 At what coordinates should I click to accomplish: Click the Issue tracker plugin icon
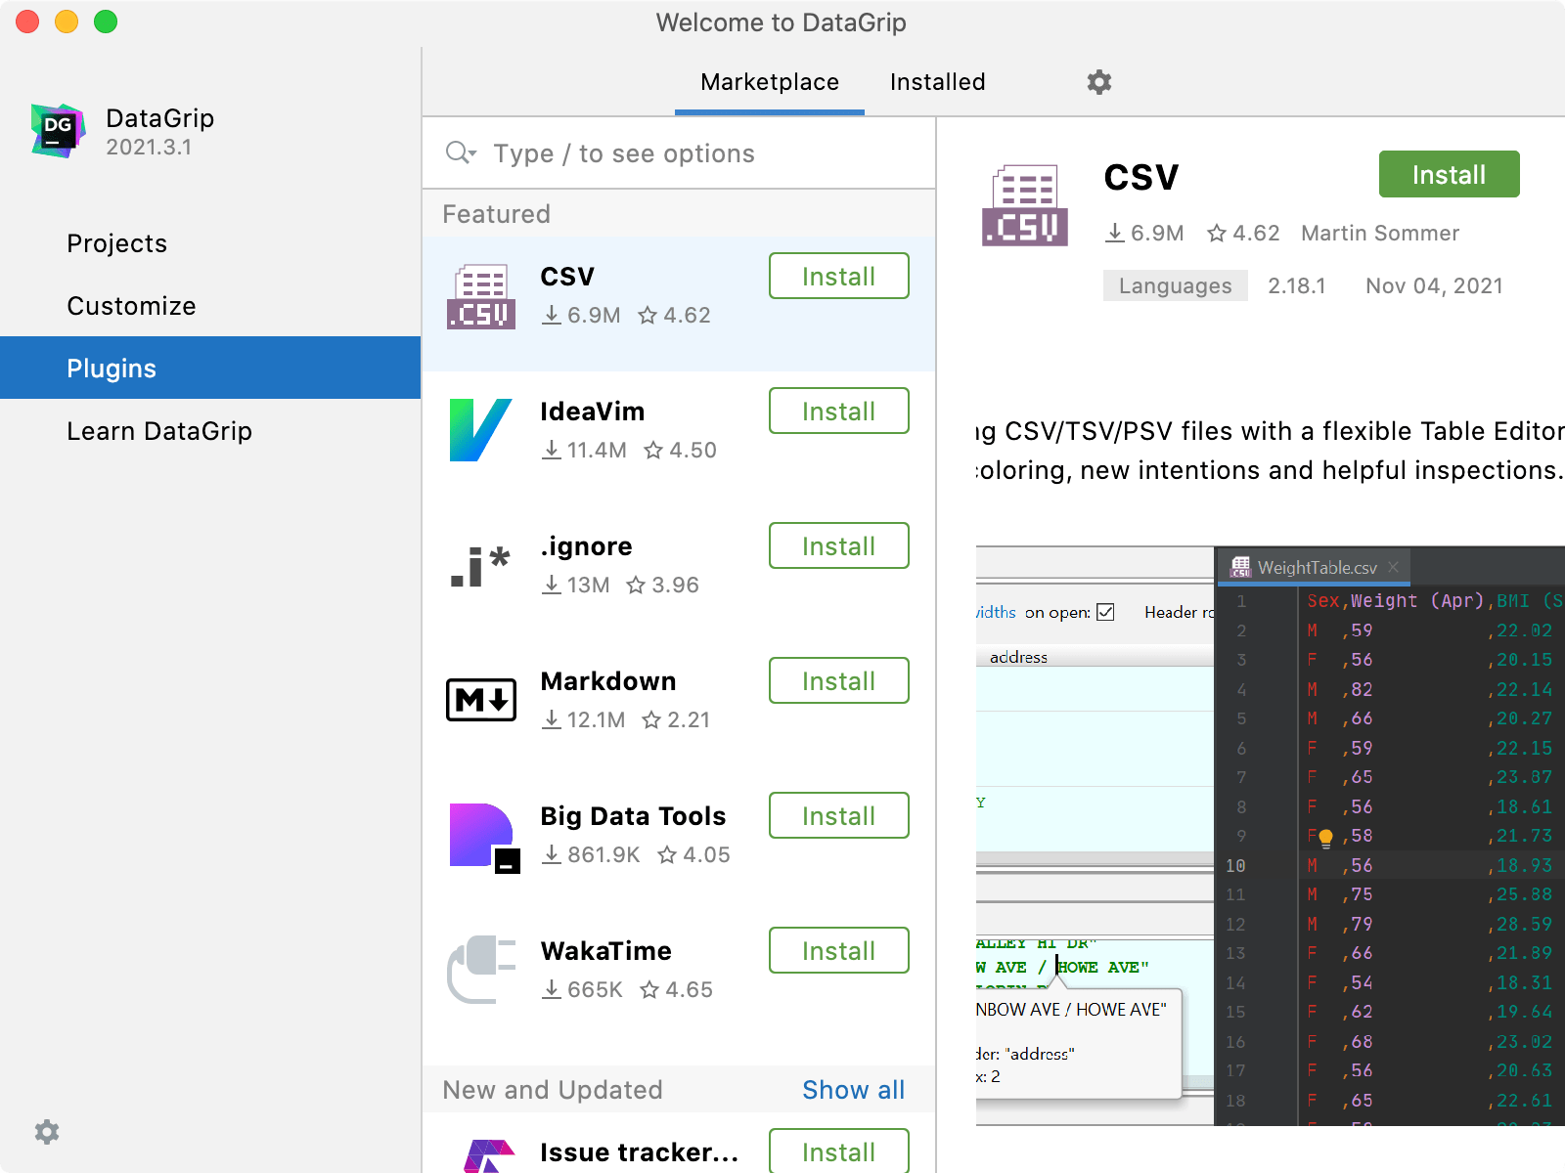489,1156
